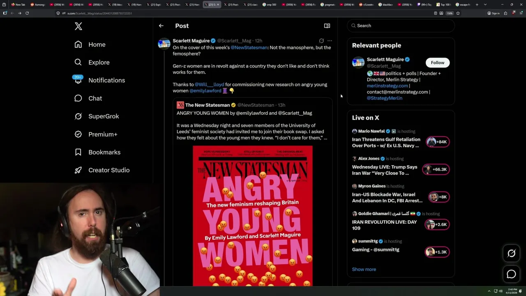
Task: Follow Scarlett Maguire
Action: tap(438, 62)
